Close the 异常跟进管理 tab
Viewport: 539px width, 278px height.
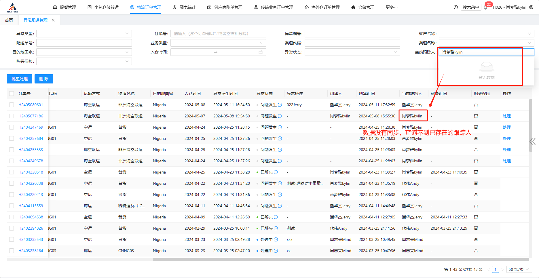click(53, 20)
